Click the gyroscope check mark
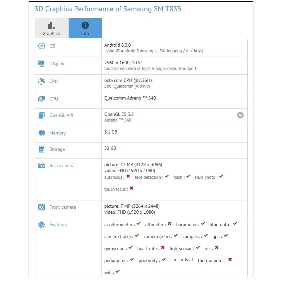The width and height of the screenshot is (283, 283). pyautogui.click(x=131, y=247)
